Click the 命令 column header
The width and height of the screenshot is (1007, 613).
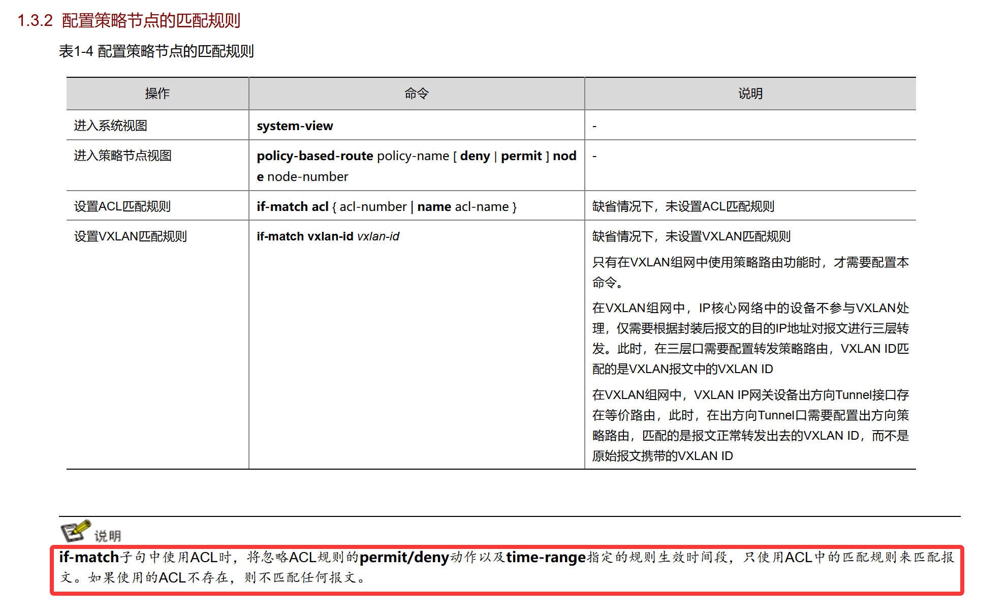point(416,94)
